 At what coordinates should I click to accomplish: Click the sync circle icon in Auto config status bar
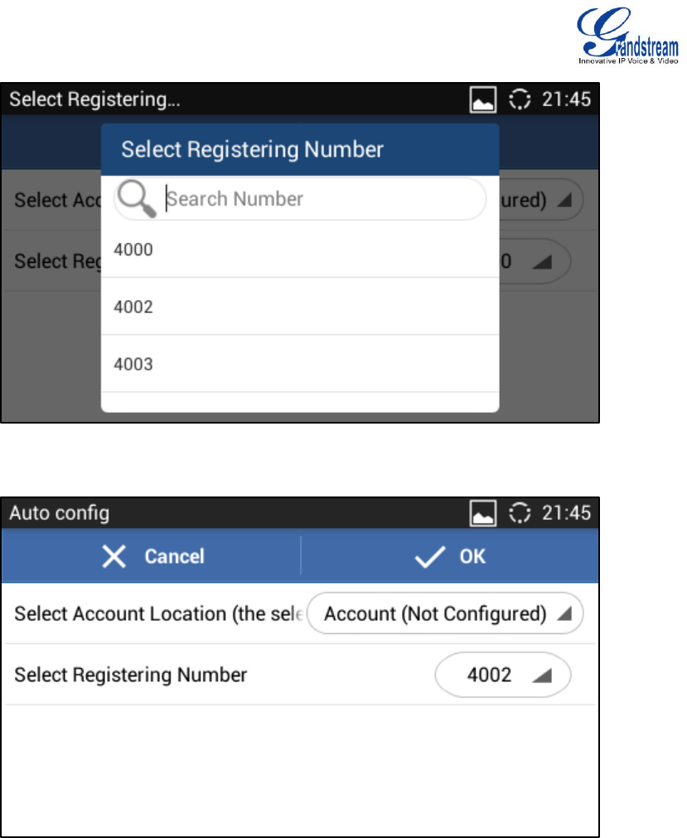520,513
